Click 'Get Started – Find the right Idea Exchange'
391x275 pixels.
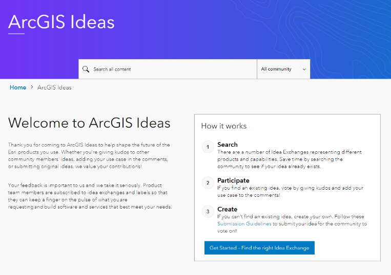pyautogui.click(x=259, y=247)
